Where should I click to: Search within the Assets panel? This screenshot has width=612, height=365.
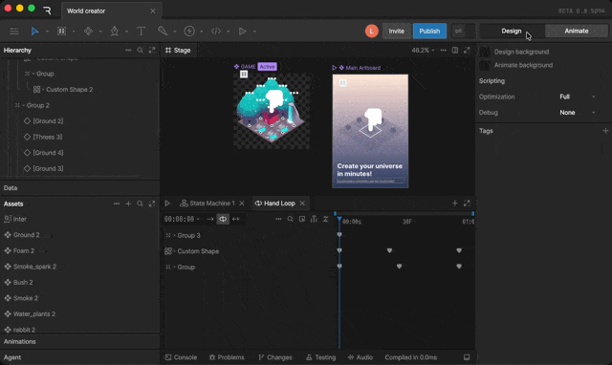point(141,204)
